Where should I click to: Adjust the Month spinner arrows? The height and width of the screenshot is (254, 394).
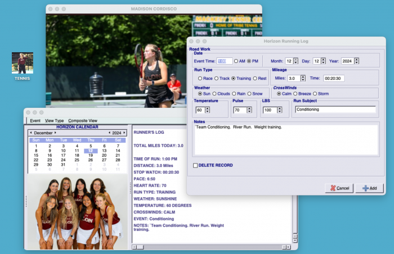tap(296, 61)
